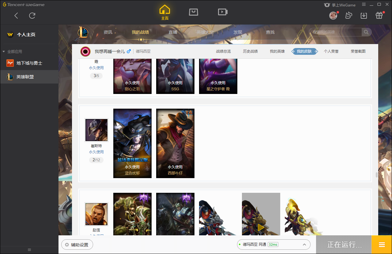Click the magnifier search button
The height and width of the screenshot is (254, 392).
pyautogui.click(x=367, y=32)
